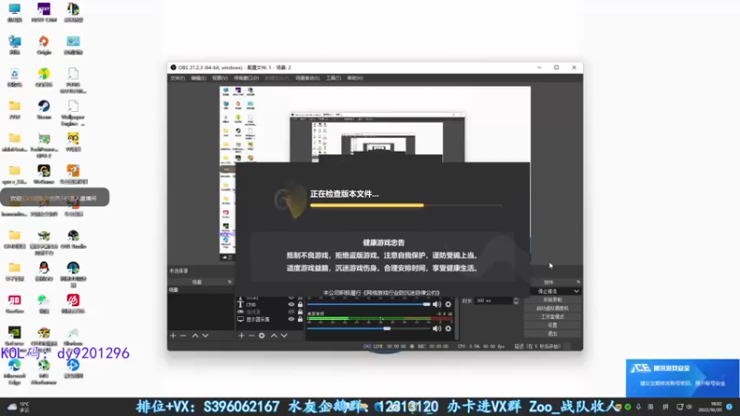This screenshot has height=416, width=740.
Task: Launch the GeForce Experience desktop shortcut
Action: [x=15, y=336]
